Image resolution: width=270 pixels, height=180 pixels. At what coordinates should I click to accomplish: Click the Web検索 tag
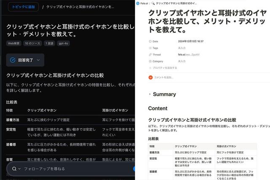click(x=13, y=43)
